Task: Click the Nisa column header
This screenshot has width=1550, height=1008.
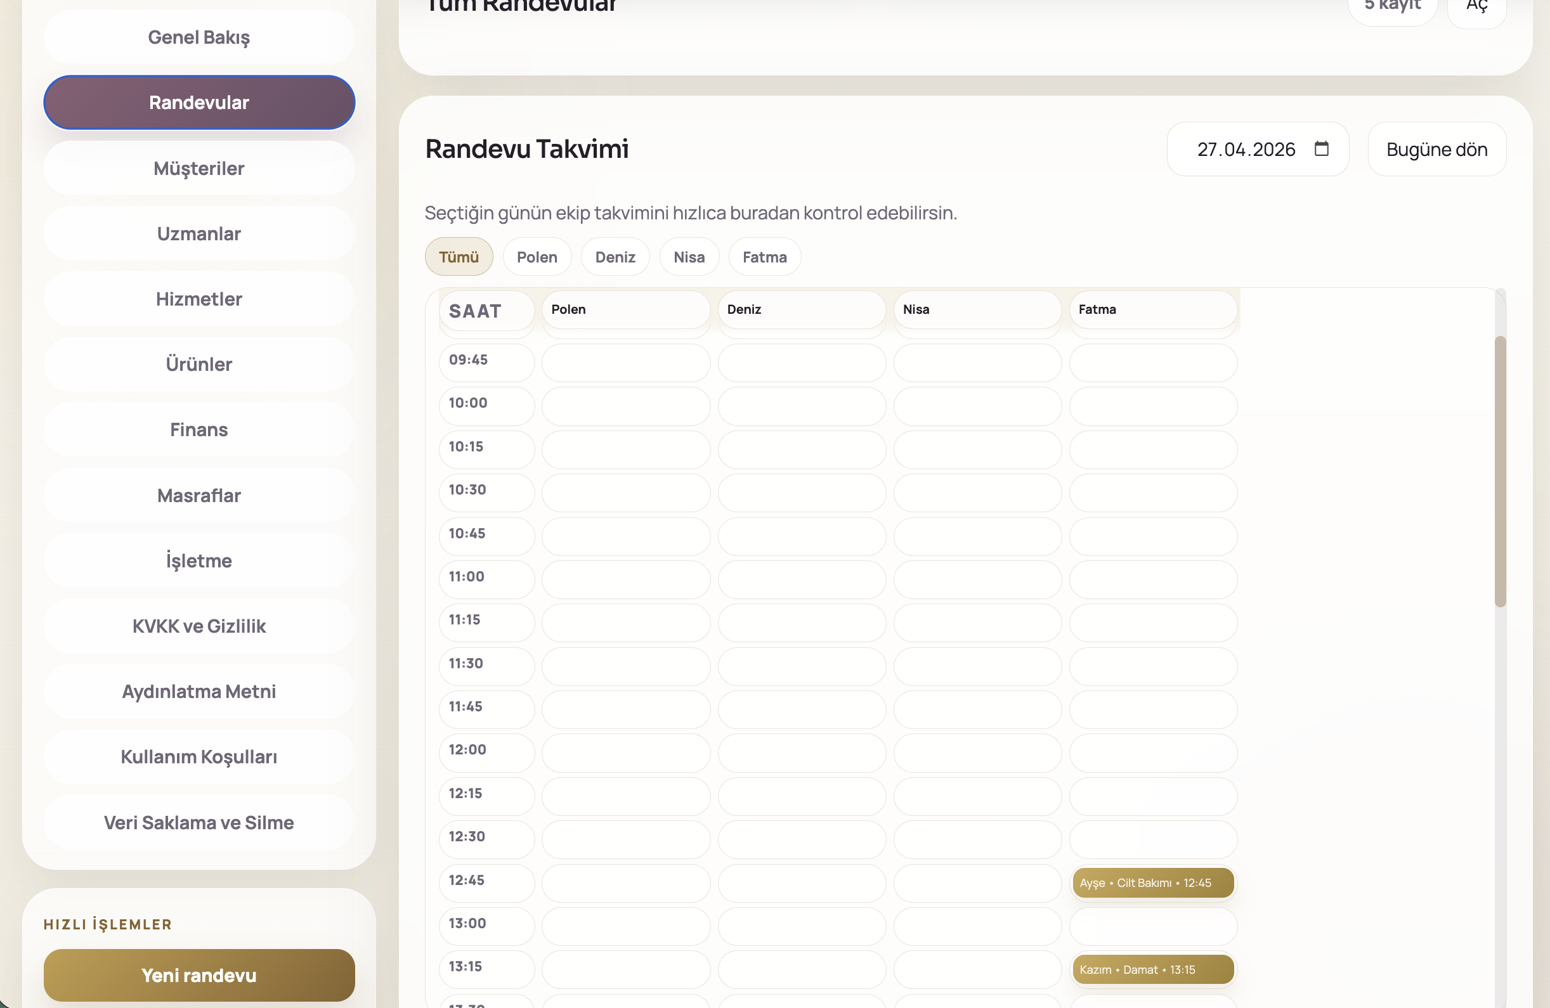Action: click(x=977, y=309)
